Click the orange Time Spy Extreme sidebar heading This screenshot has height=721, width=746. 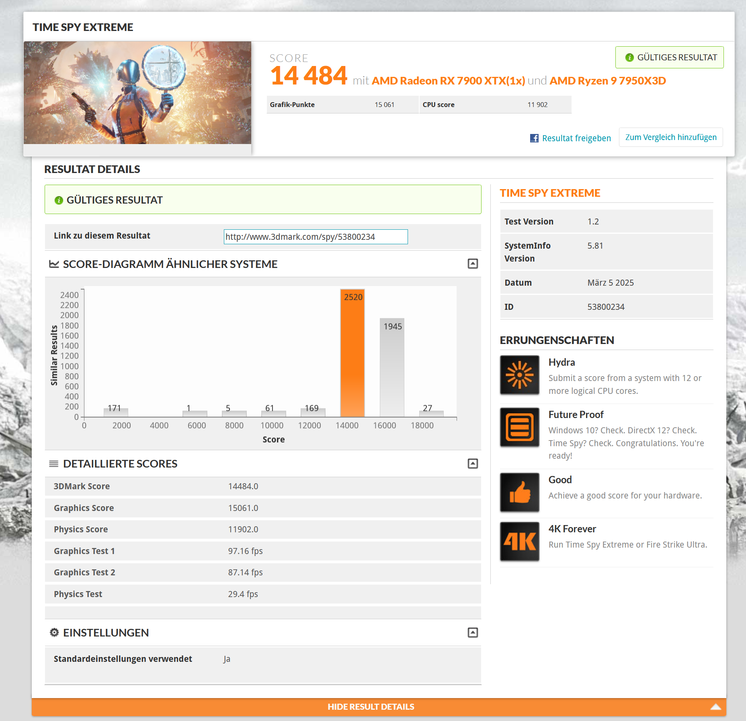[x=550, y=193]
